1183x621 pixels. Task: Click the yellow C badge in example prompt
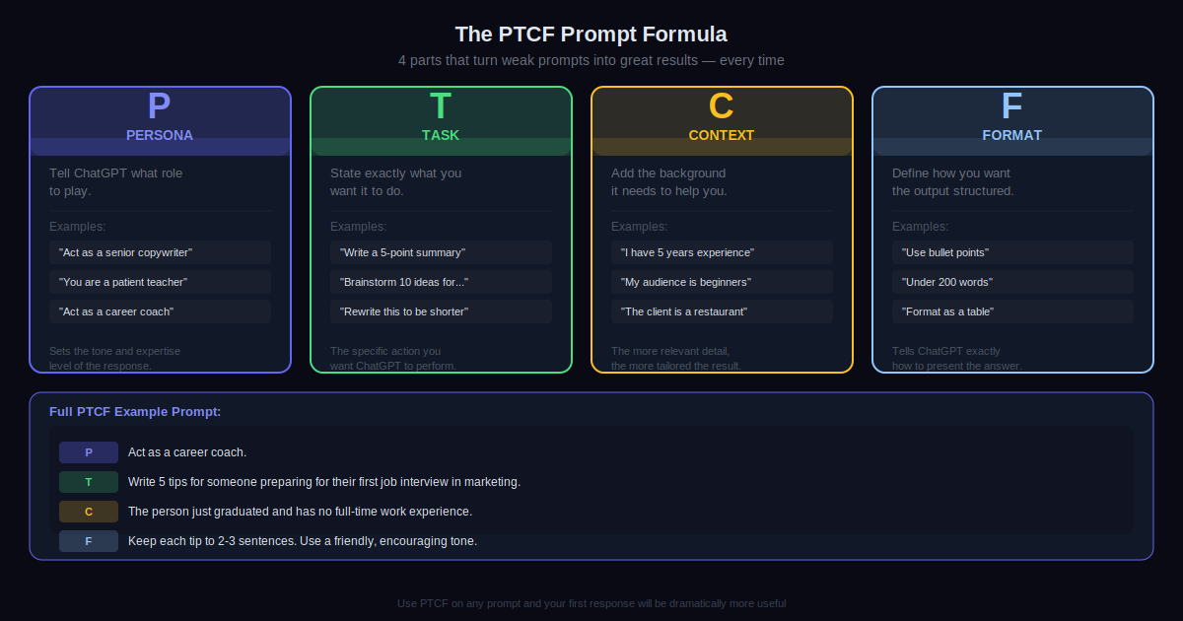tap(89, 512)
